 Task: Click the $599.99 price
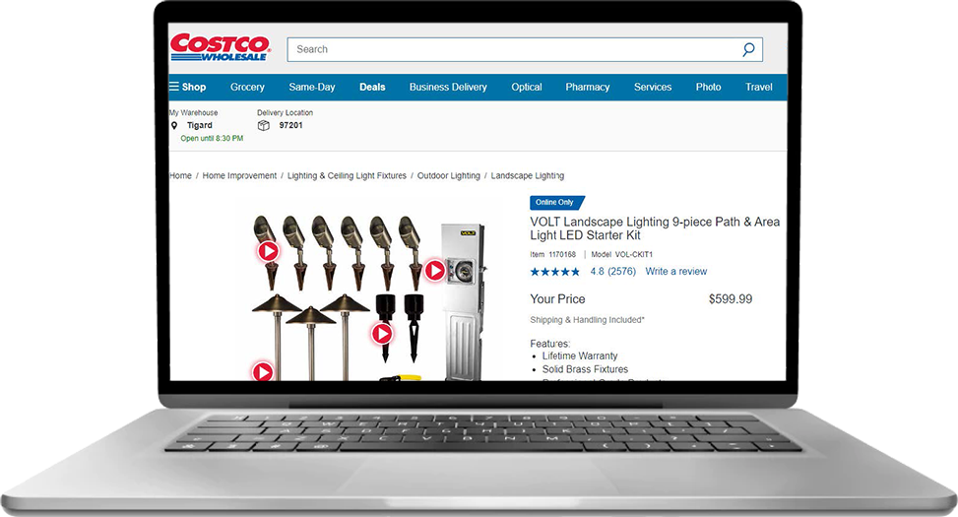(x=731, y=298)
